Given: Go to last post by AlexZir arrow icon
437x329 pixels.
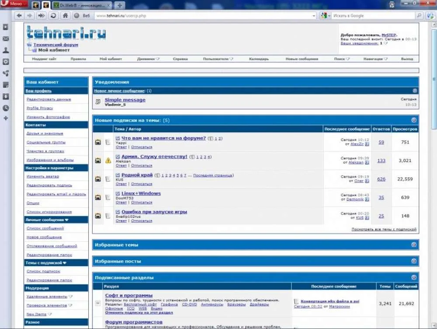Looking at the screenshot, I should 367,144.
